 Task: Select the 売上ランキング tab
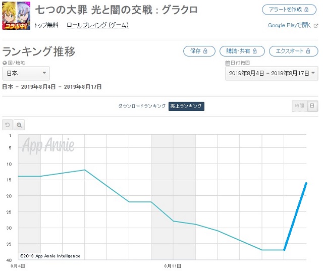pos(186,106)
